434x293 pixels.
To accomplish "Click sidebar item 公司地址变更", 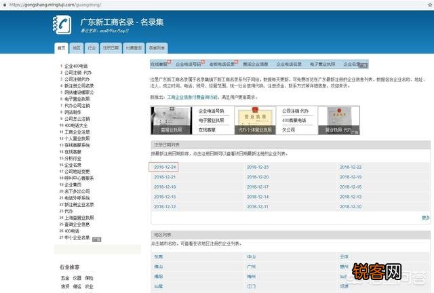I will (77, 172).
